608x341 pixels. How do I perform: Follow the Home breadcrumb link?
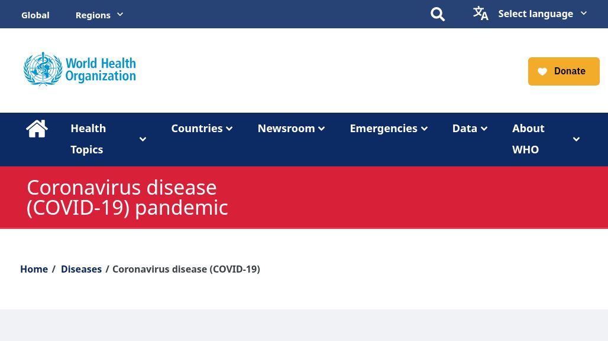34,269
